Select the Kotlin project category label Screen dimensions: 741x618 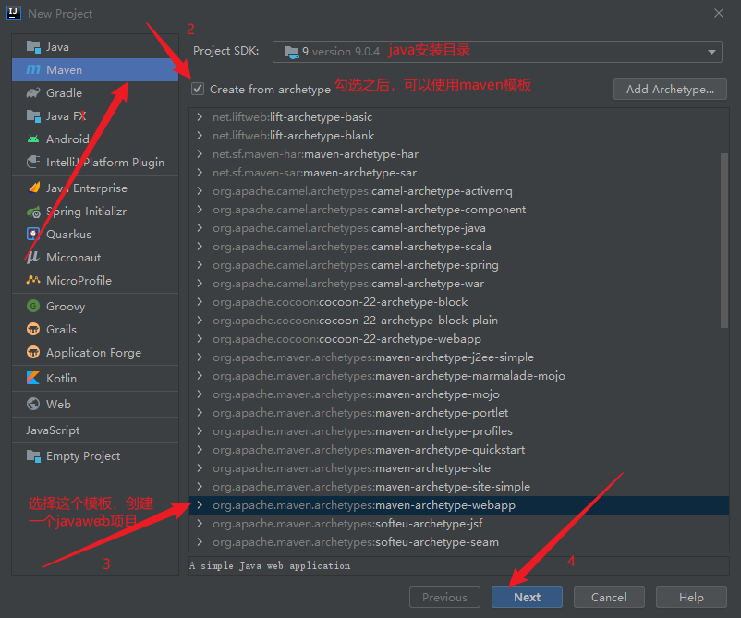pyautogui.click(x=61, y=379)
